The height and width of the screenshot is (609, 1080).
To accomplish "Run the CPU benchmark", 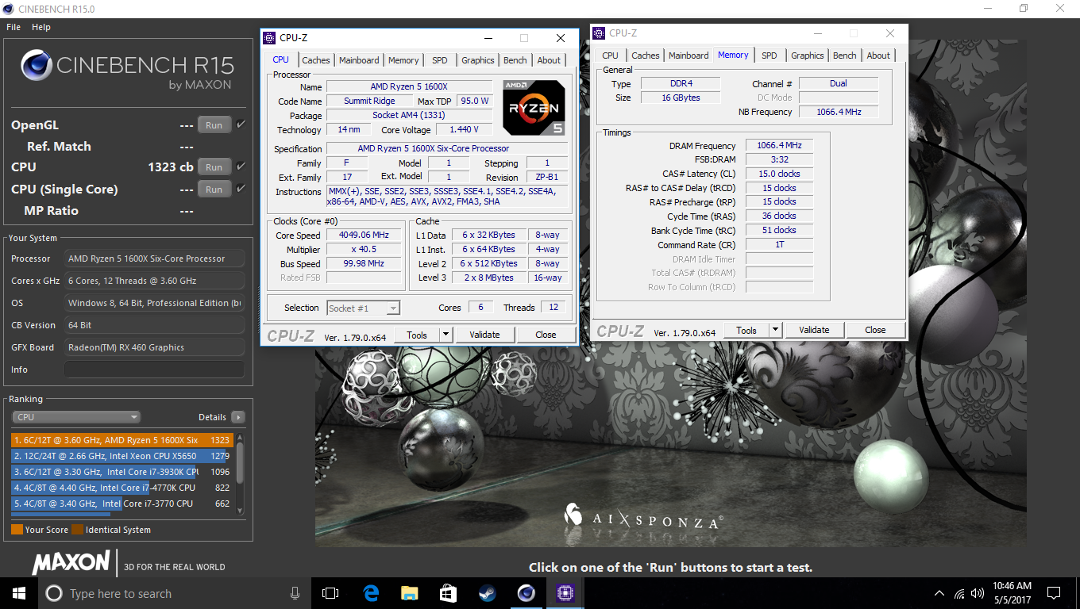I will [x=214, y=167].
